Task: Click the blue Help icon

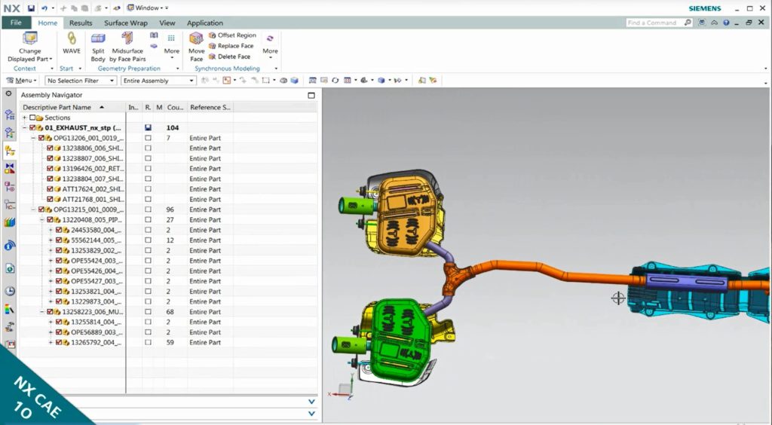Action: tap(726, 23)
